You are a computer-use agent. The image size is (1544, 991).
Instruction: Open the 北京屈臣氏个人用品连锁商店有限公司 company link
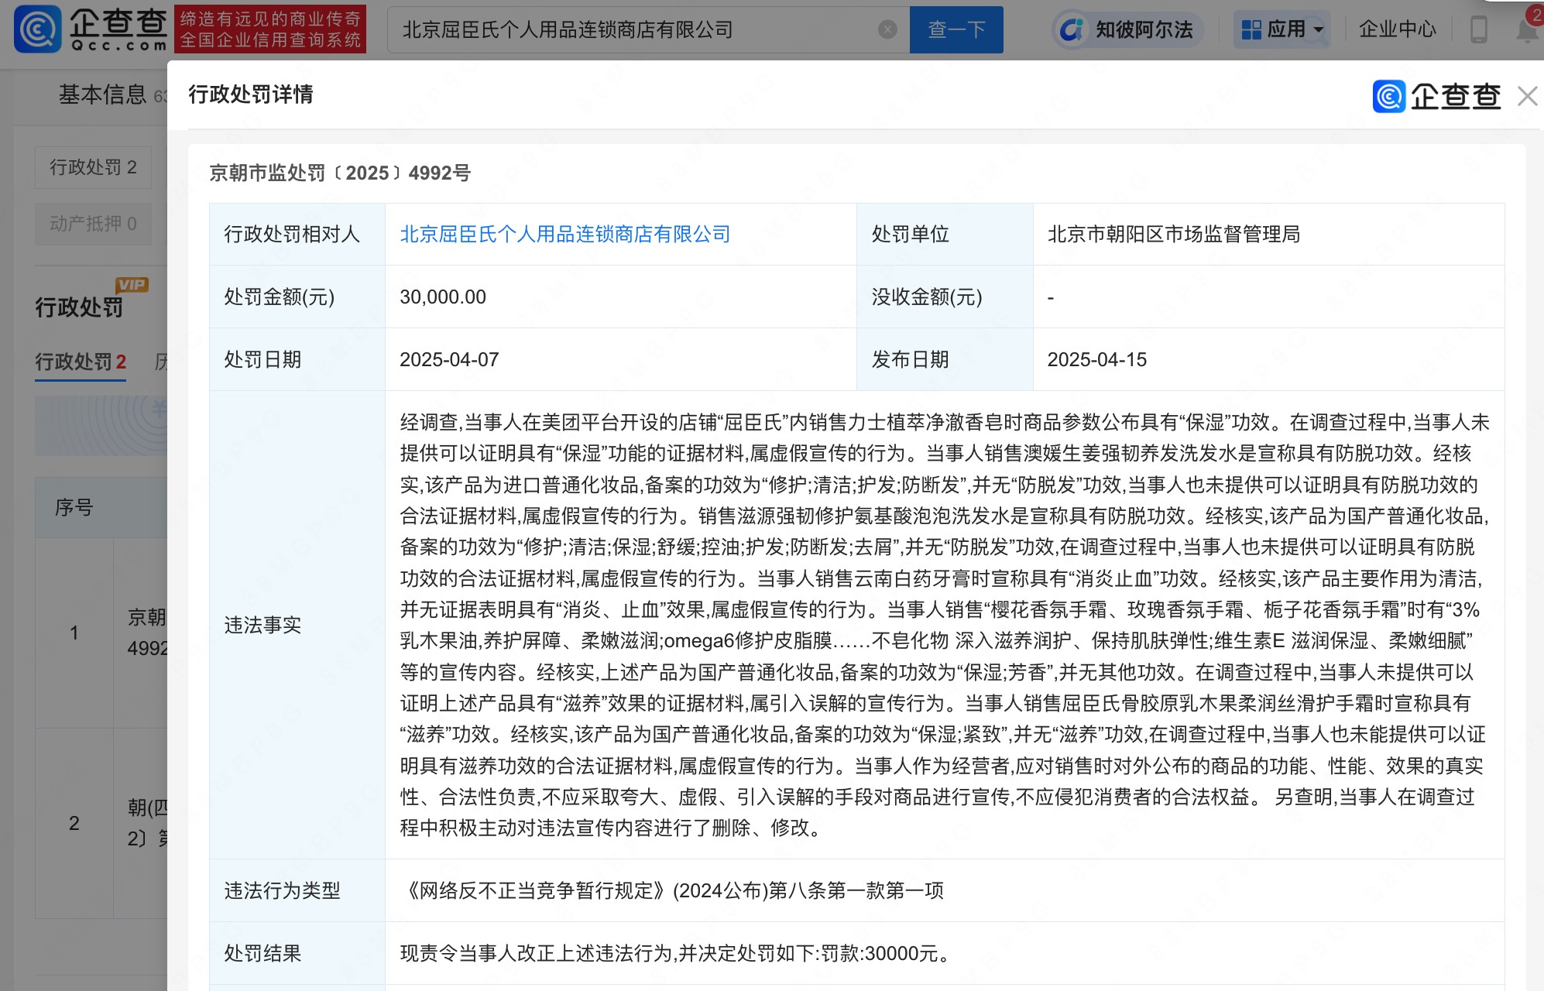coord(564,235)
